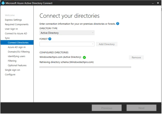Image resolution: width=162 pixels, height=114 pixels.
Task: Expand the Forest combo box arrow
Action: tap(92, 44)
